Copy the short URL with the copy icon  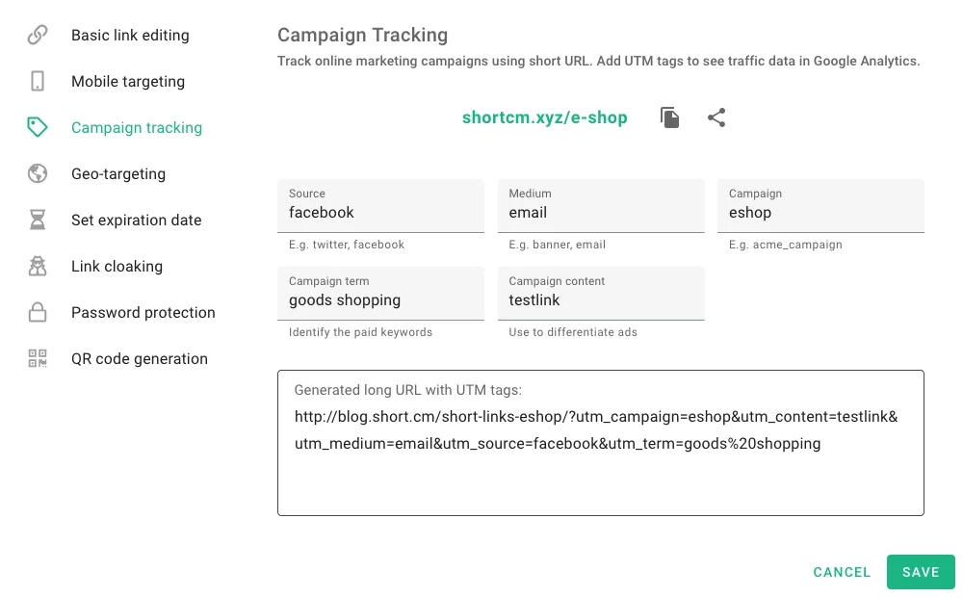(670, 117)
